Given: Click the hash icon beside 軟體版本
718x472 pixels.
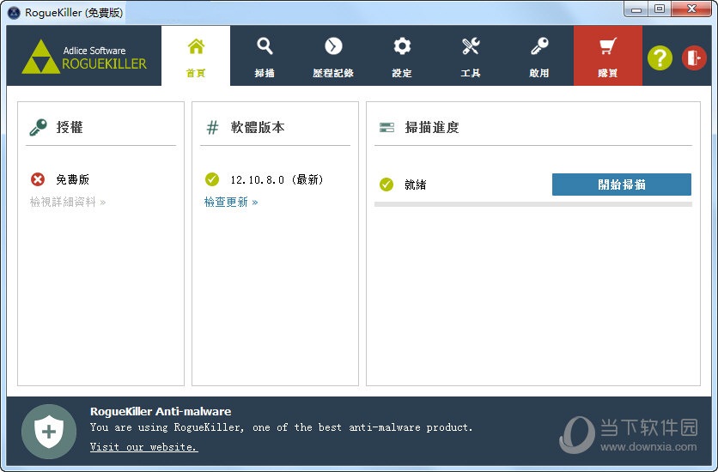Looking at the screenshot, I should [212, 127].
